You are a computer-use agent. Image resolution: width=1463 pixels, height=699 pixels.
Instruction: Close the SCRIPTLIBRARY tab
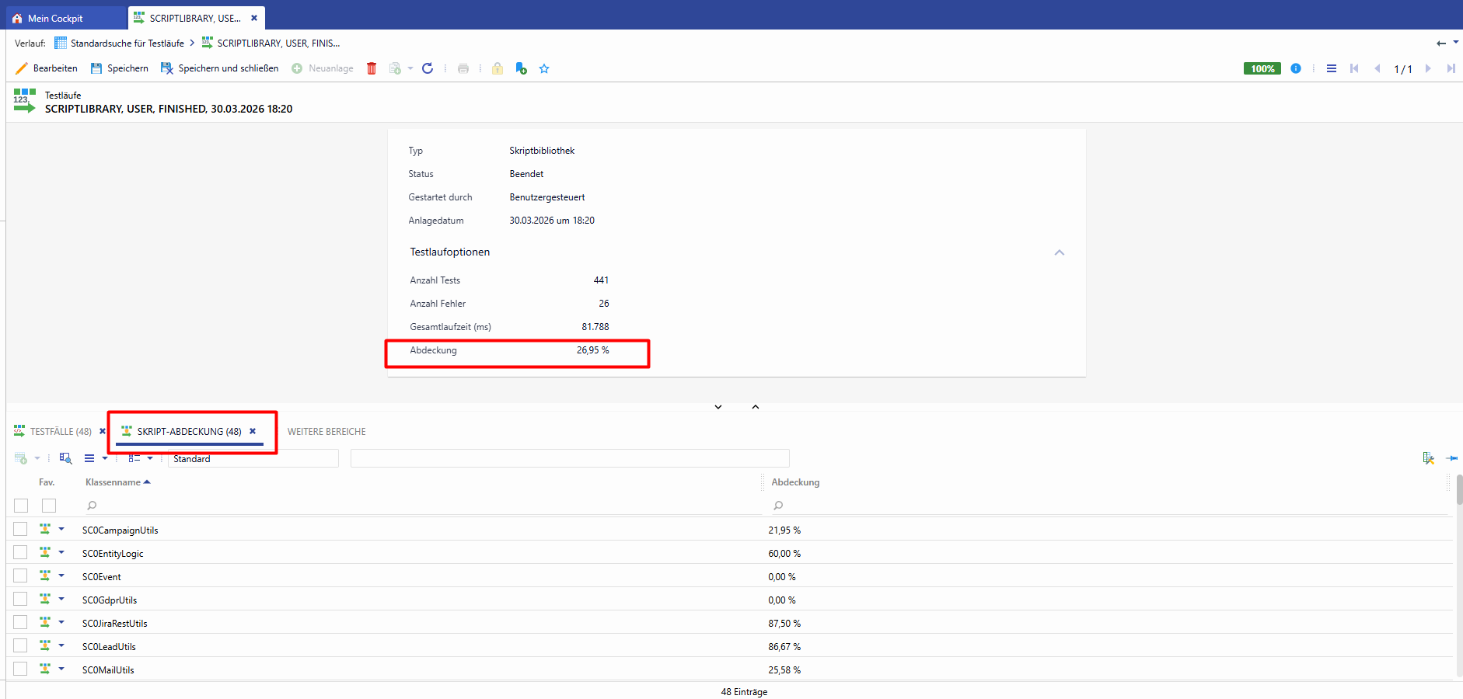click(254, 18)
